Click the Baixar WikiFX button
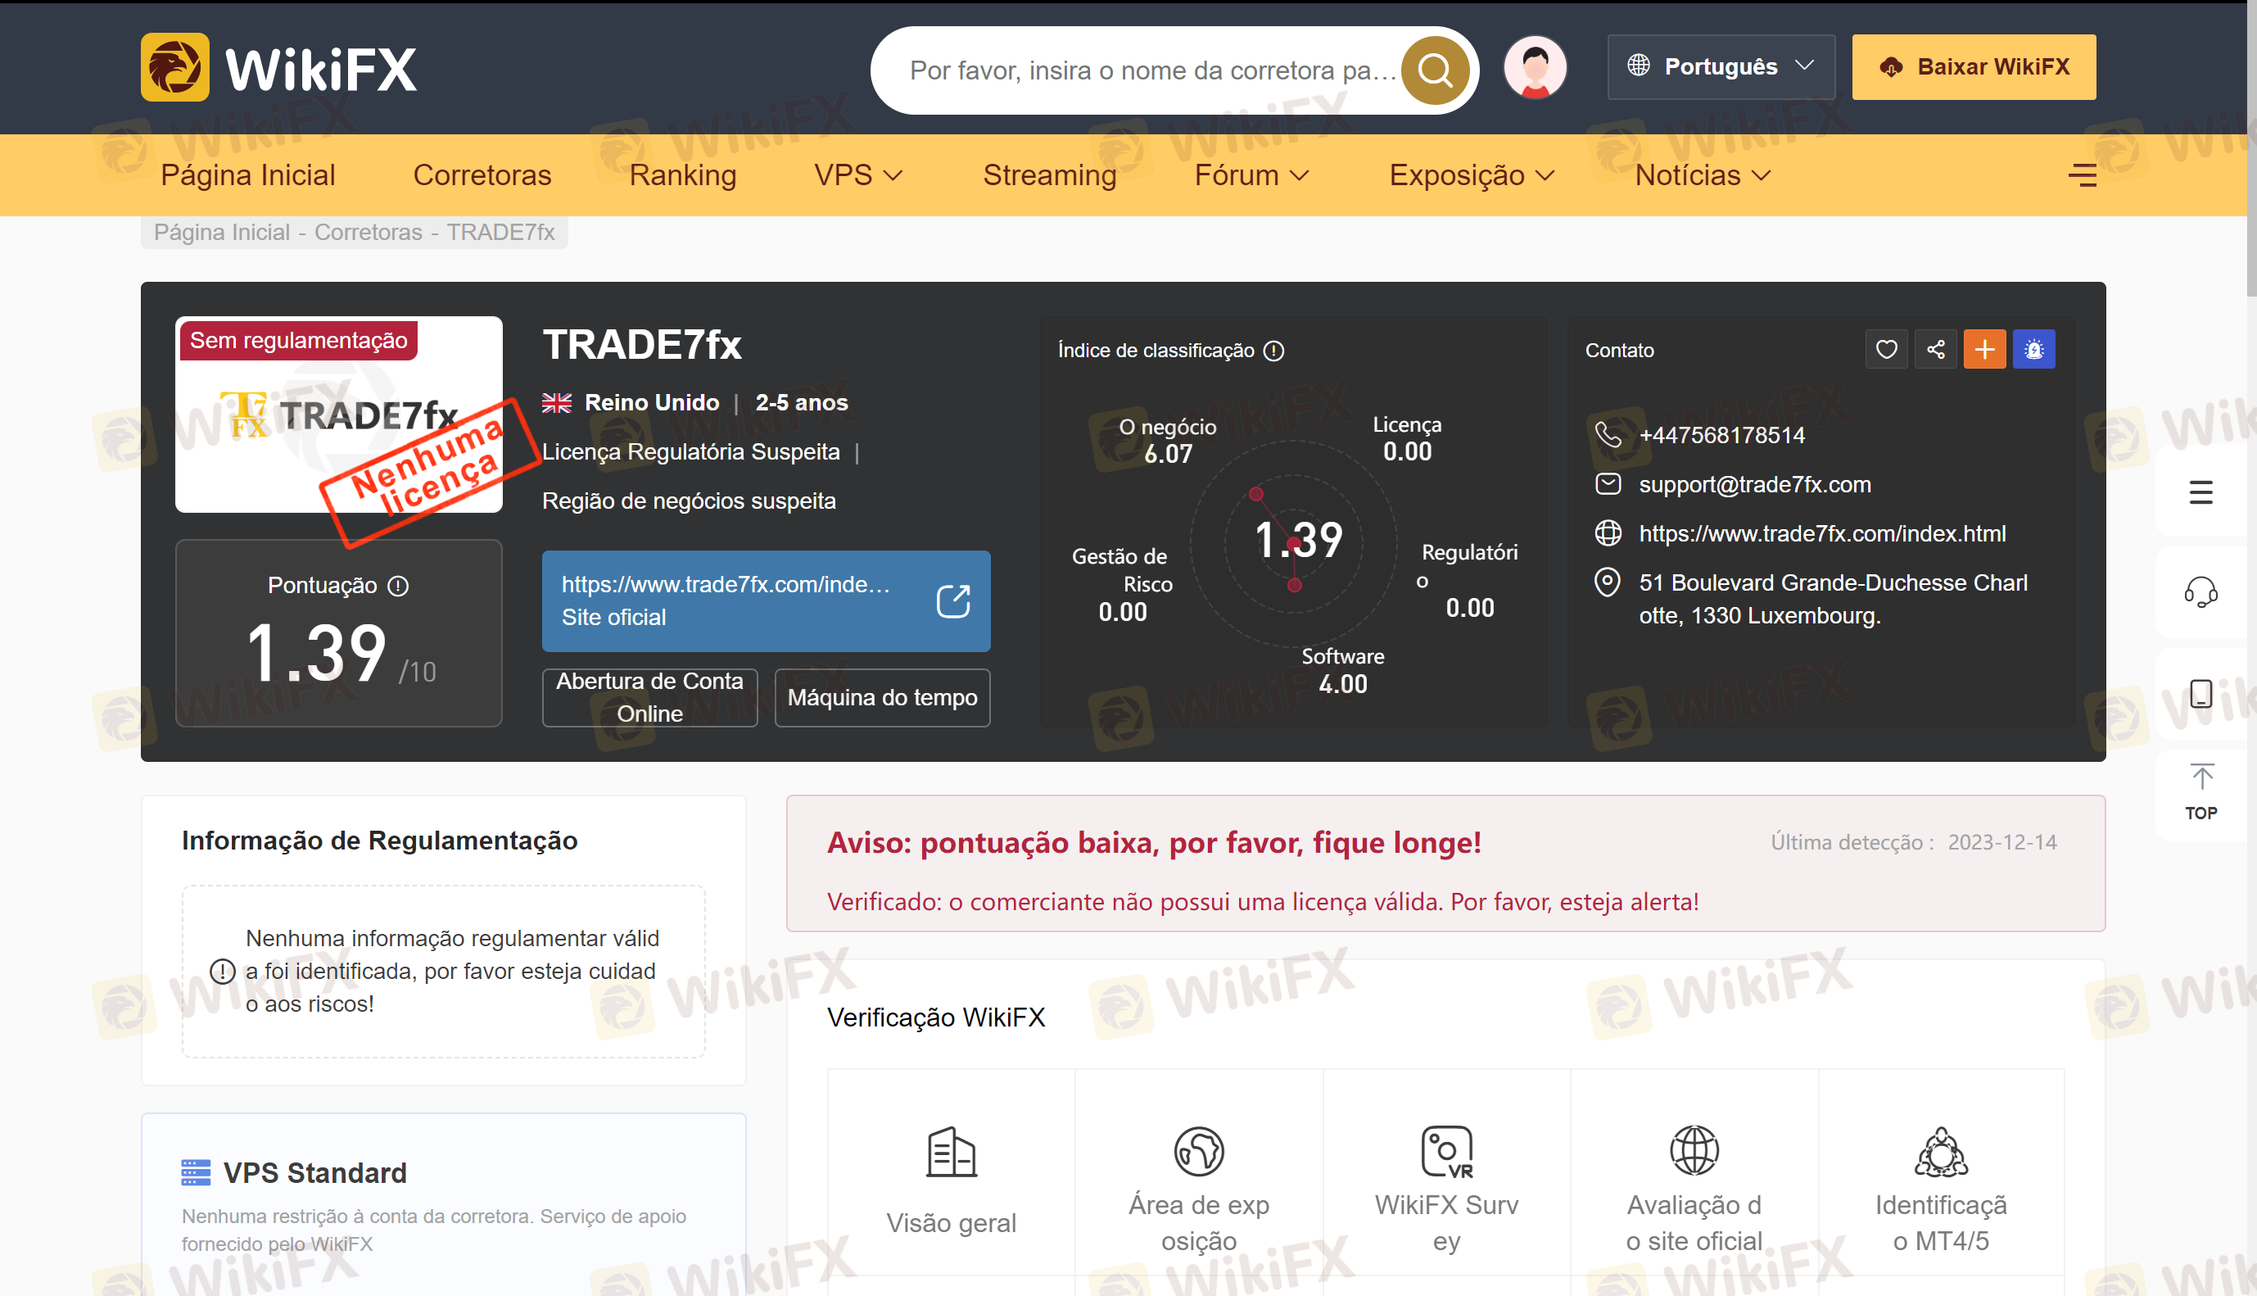The width and height of the screenshot is (2257, 1296). click(x=1973, y=66)
